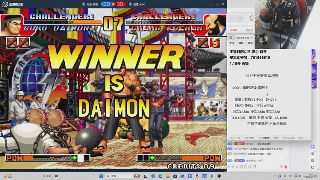Click microphone icon in system tray
The width and height of the screenshot is (320, 180).
pos(285,176)
